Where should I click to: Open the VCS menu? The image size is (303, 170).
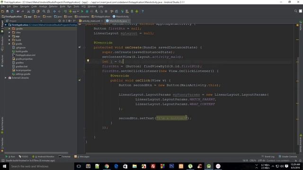coord(83,7)
